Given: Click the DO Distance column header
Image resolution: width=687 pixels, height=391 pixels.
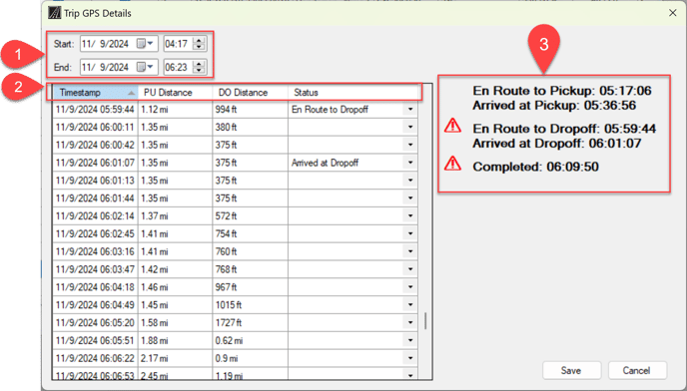Looking at the screenshot, I should [x=251, y=93].
